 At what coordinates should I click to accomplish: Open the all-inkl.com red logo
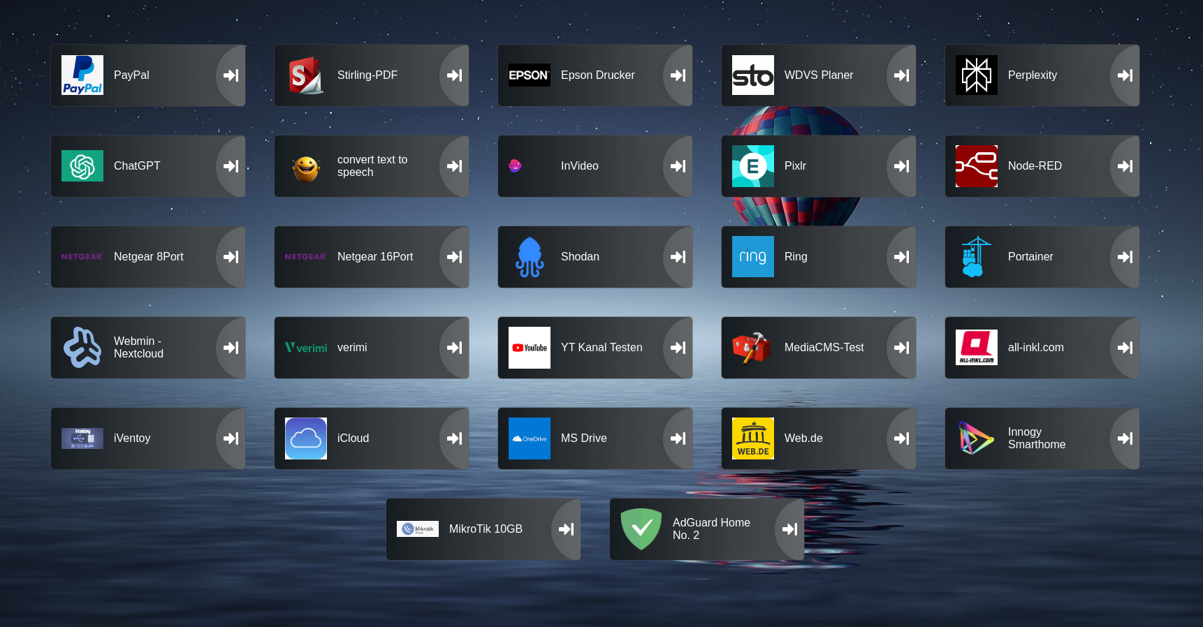pos(977,348)
